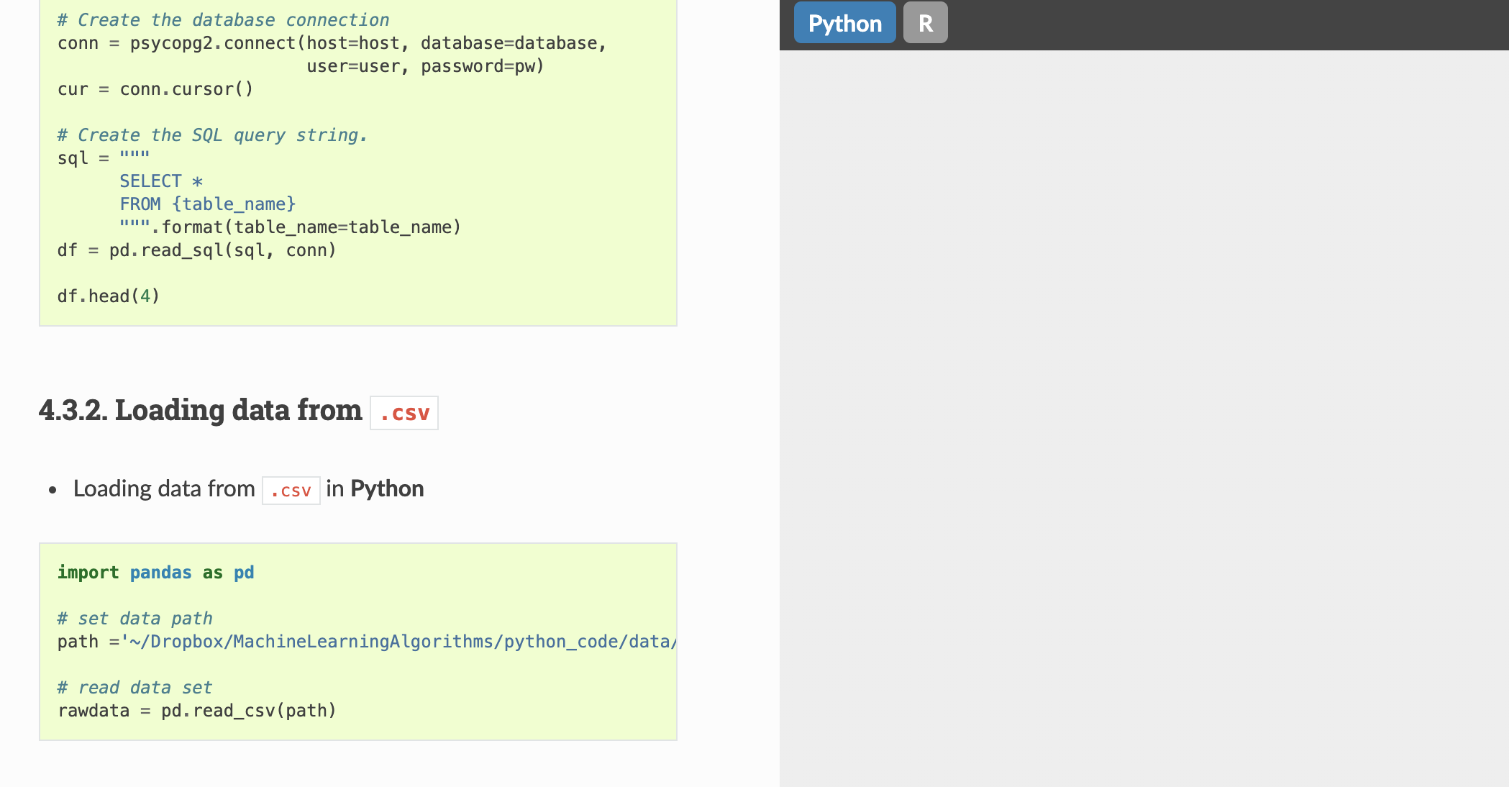Image resolution: width=1509 pixels, height=787 pixels.
Task: Click the Dropbox path string line
Action: (x=367, y=642)
